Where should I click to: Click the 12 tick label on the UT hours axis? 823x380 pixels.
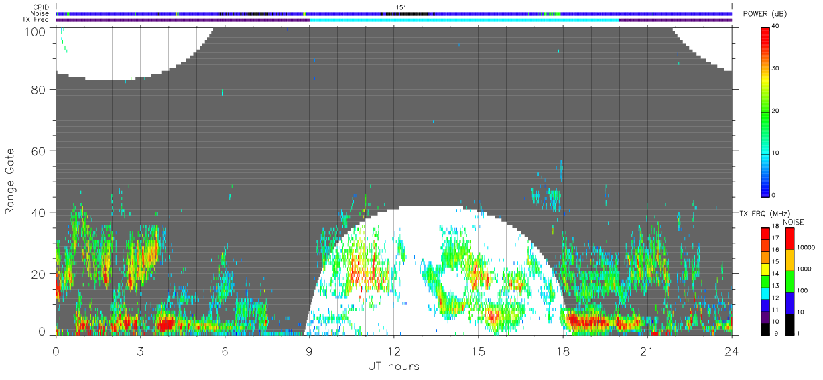393,351
